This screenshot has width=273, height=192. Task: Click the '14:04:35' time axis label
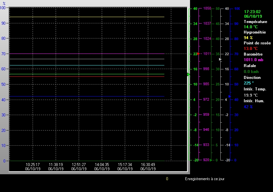tap(102, 164)
